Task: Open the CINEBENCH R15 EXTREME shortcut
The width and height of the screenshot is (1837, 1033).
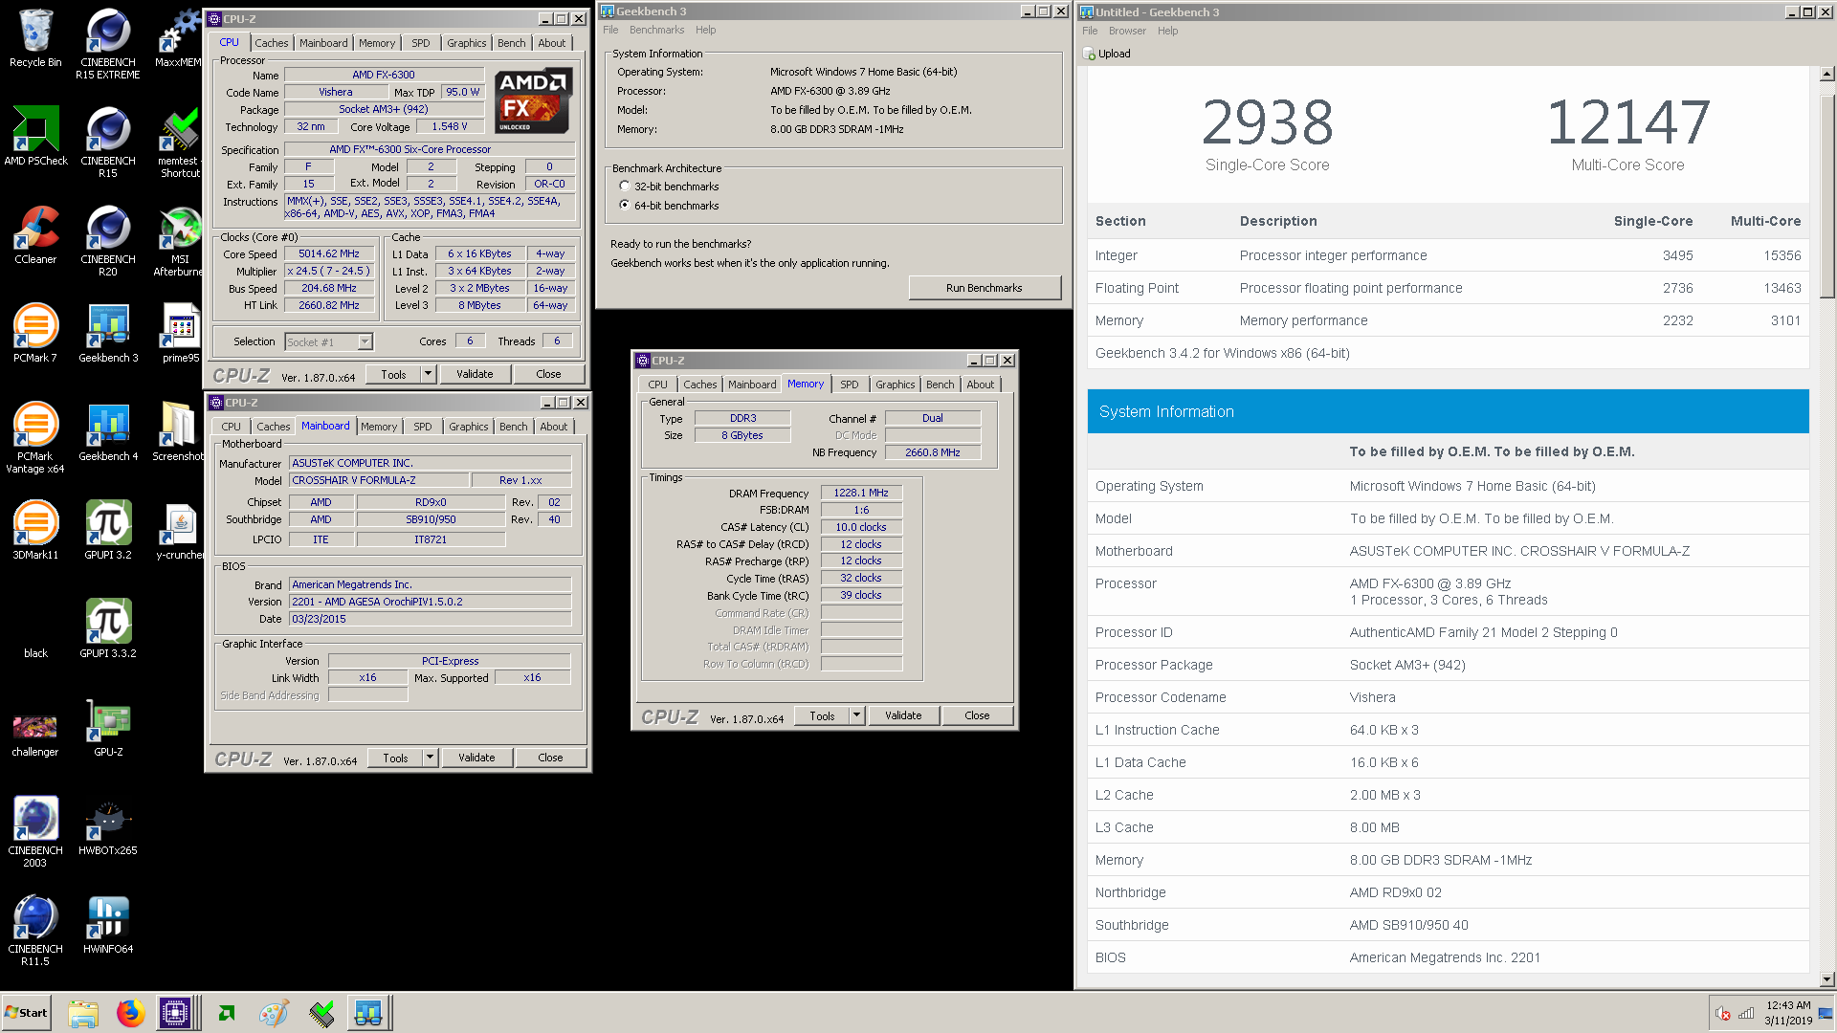Action: (108, 43)
